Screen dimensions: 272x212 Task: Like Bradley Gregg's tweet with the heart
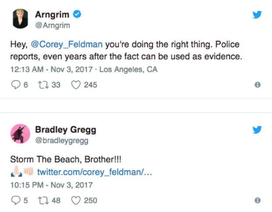[x=76, y=201]
